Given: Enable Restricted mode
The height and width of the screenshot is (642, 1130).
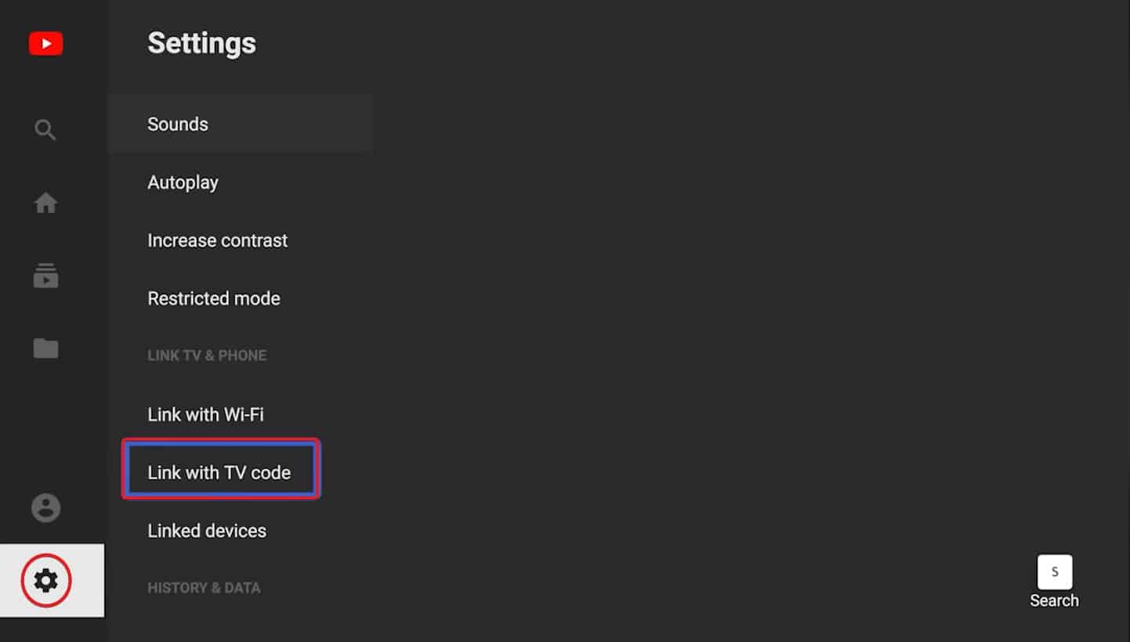Looking at the screenshot, I should 214,298.
